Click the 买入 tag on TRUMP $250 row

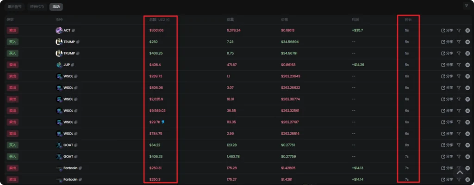tap(12, 42)
